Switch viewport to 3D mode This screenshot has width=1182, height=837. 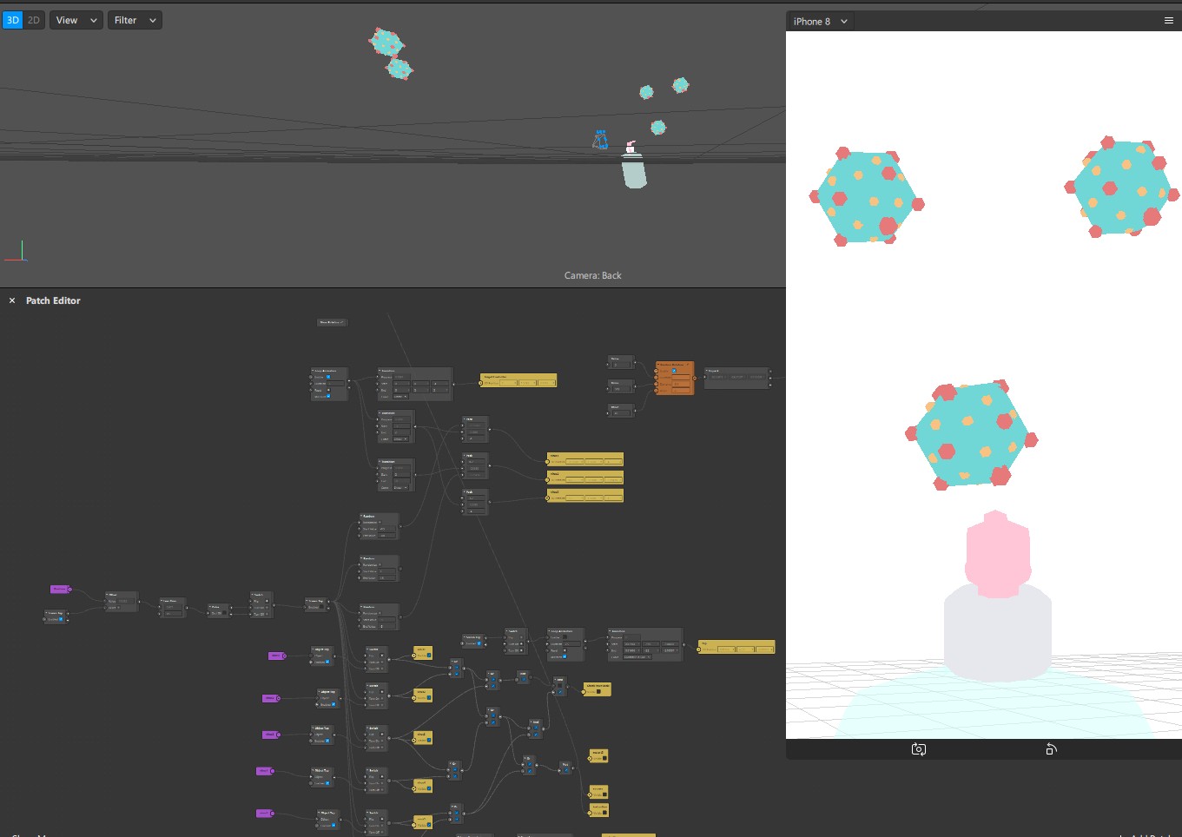(12, 20)
